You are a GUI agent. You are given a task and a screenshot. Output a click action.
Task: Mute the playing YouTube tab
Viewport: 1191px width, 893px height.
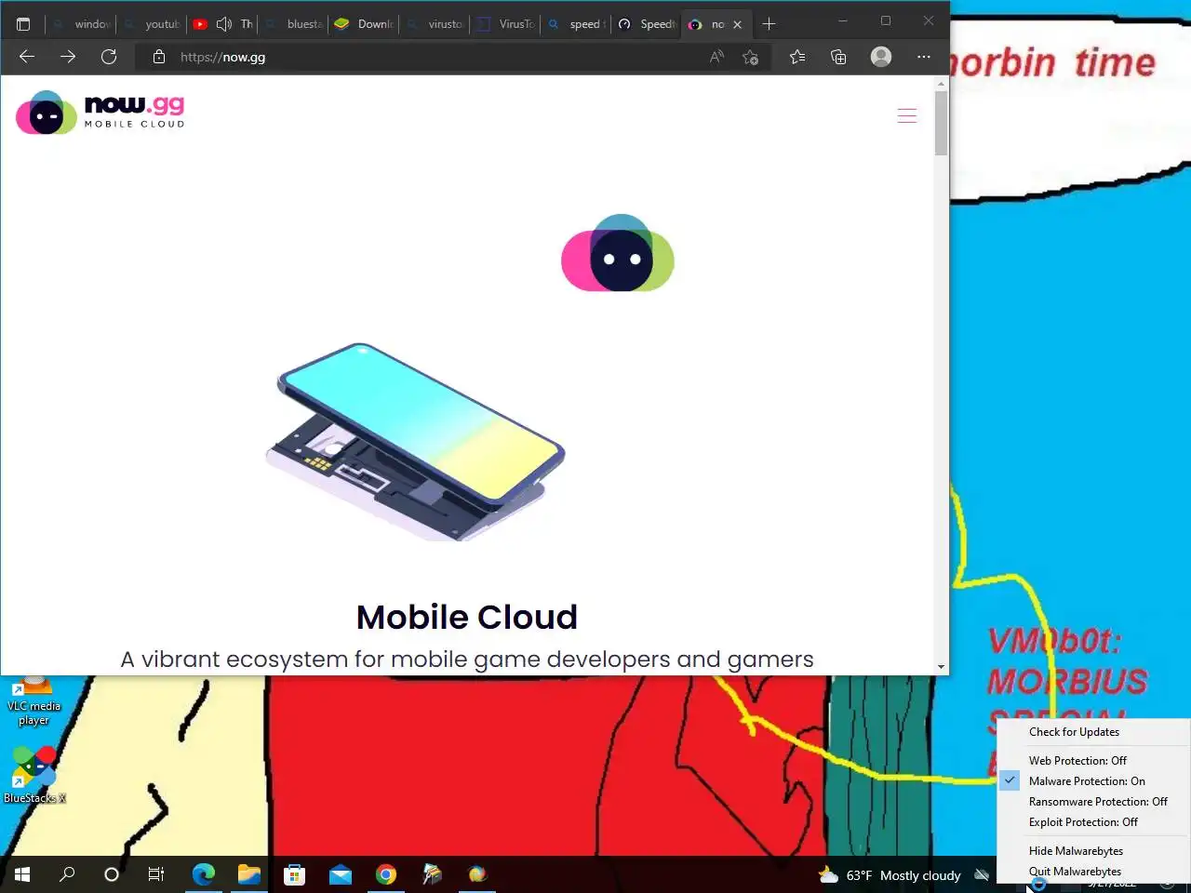(224, 24)
